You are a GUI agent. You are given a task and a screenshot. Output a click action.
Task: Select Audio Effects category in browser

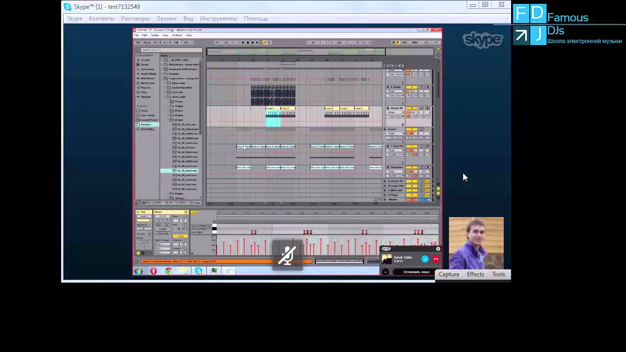coord(146,74)
